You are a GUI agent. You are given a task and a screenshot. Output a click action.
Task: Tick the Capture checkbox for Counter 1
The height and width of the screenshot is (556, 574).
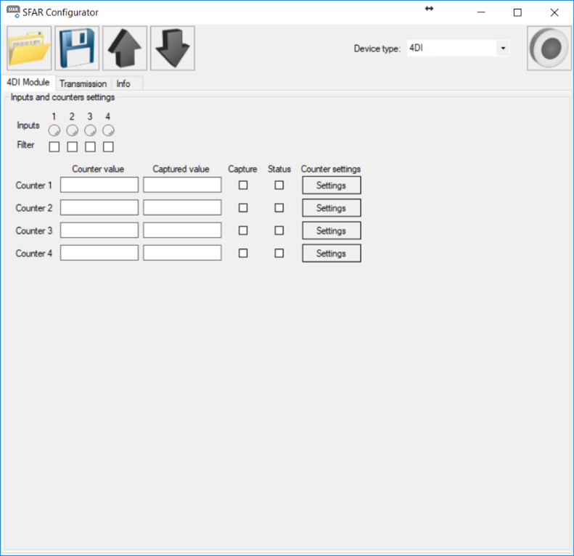pos(243,186)
